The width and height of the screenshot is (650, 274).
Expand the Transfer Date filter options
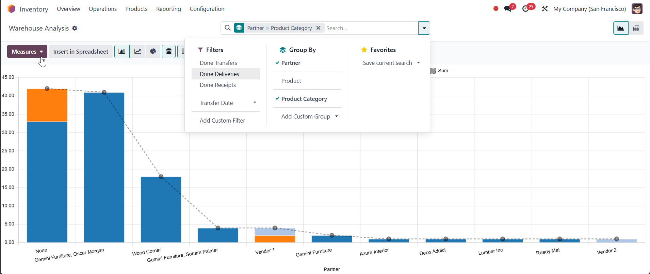(x=226, y=103)
